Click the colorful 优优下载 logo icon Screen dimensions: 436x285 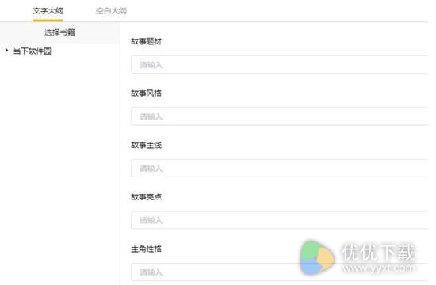coord(317,258)
